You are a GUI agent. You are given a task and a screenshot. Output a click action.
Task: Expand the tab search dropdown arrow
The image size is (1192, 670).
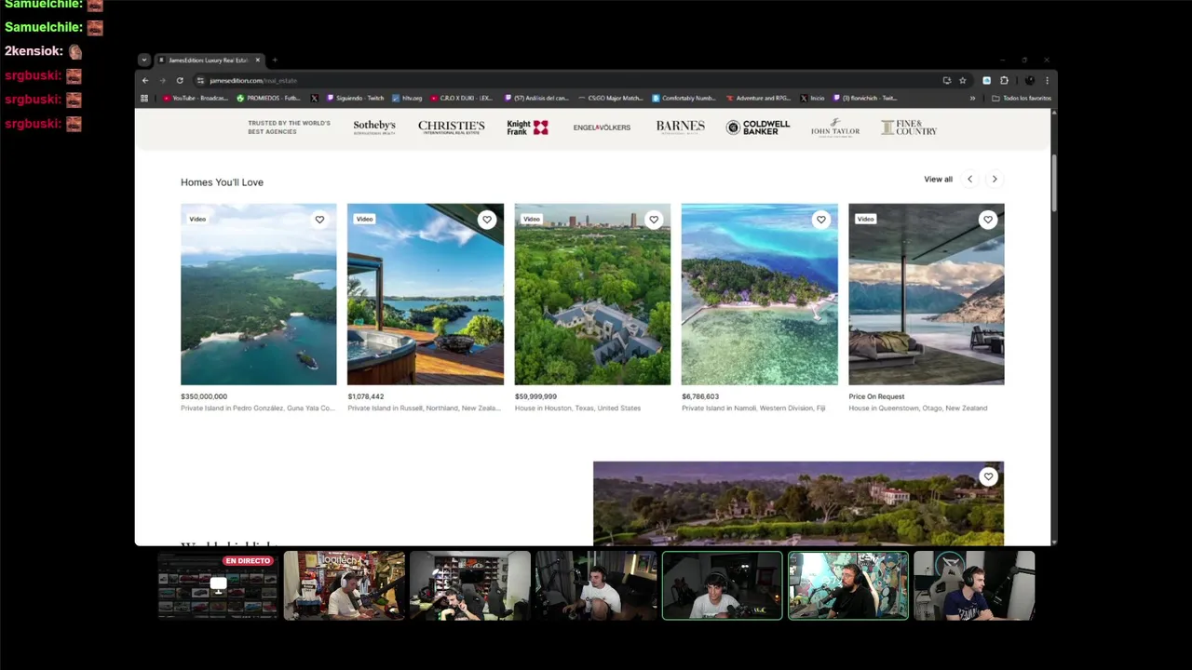pyautogui.click(x=143, y=60)
